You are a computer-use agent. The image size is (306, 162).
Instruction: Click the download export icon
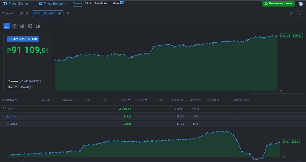(285, 14)
